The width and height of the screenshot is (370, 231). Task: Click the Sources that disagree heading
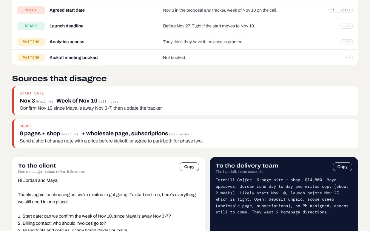59,78
